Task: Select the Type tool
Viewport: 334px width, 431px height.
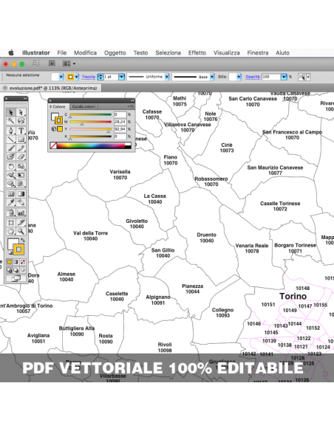Action: [x=21, y=131]
